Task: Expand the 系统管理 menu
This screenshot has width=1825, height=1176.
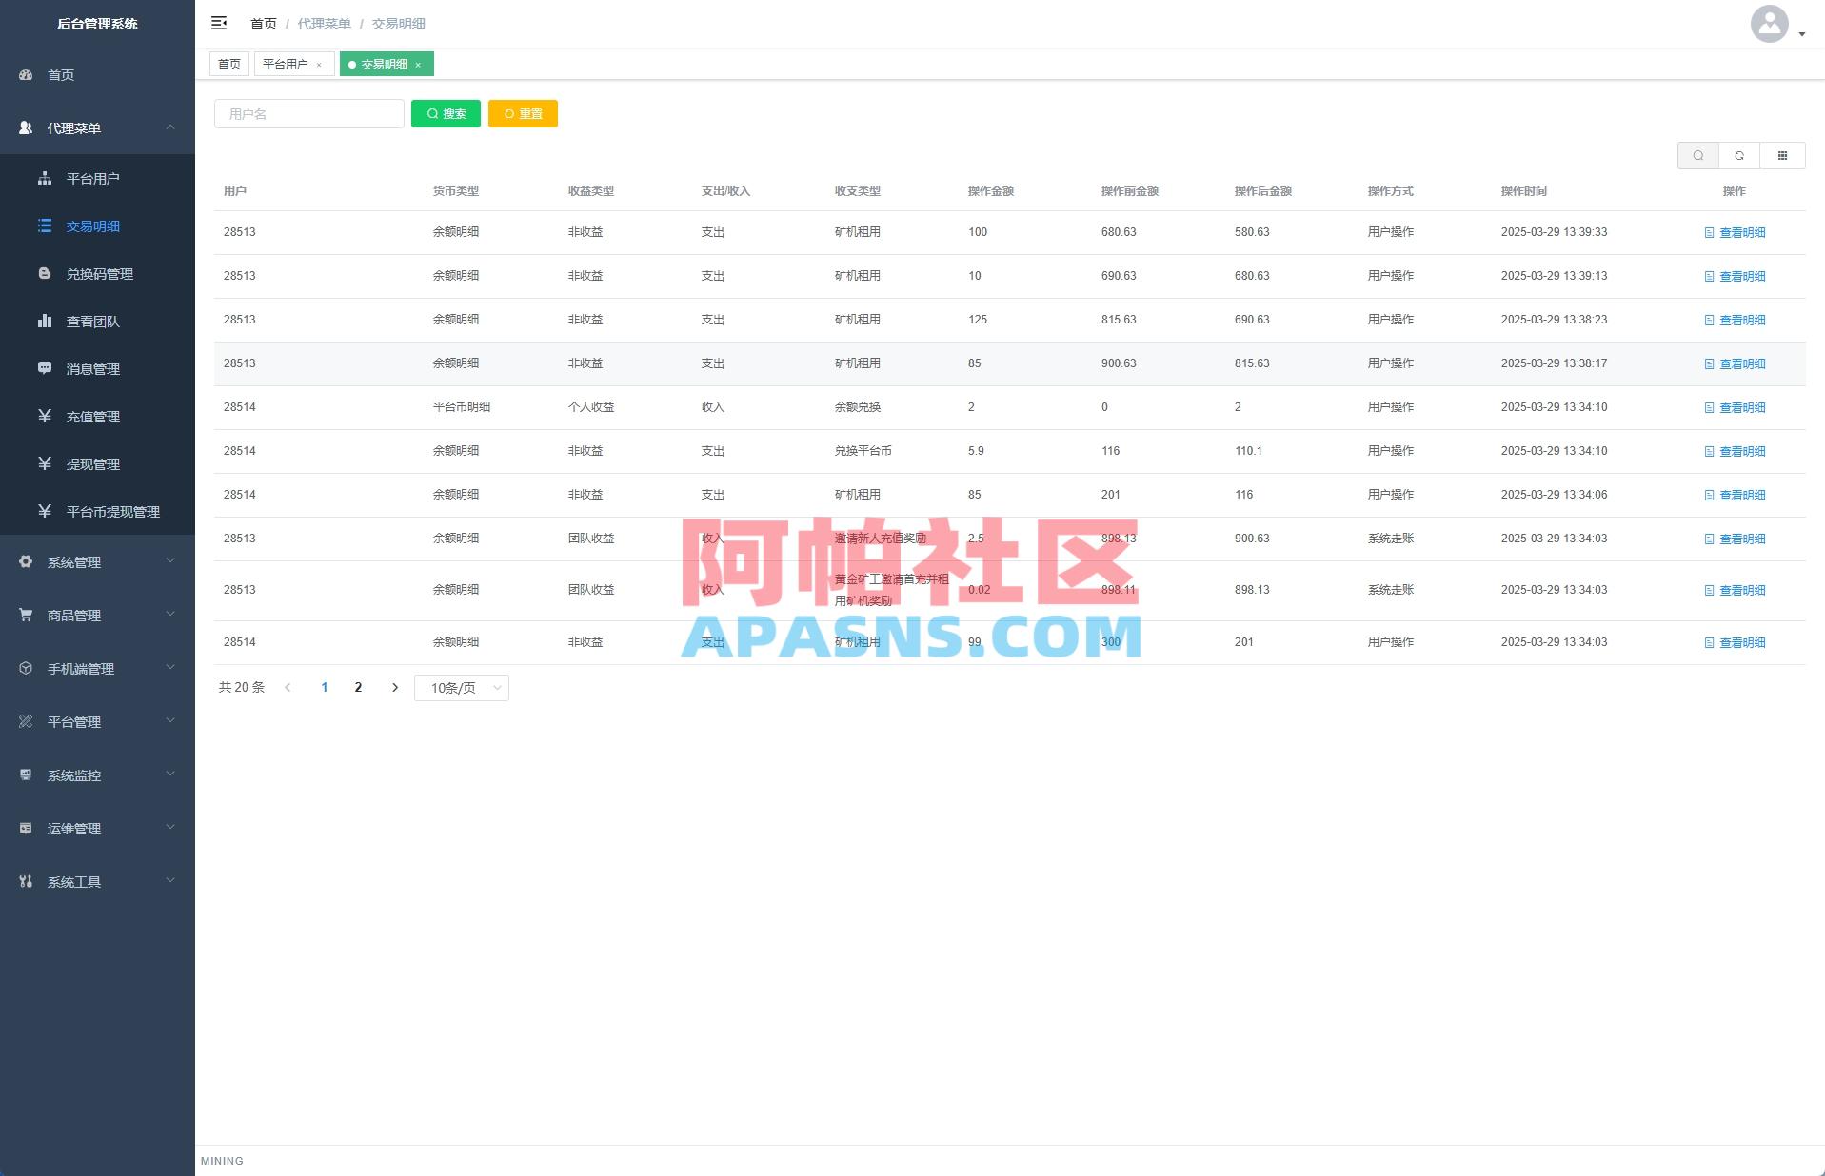Action: pyautogui.click(x=73, y=561)
